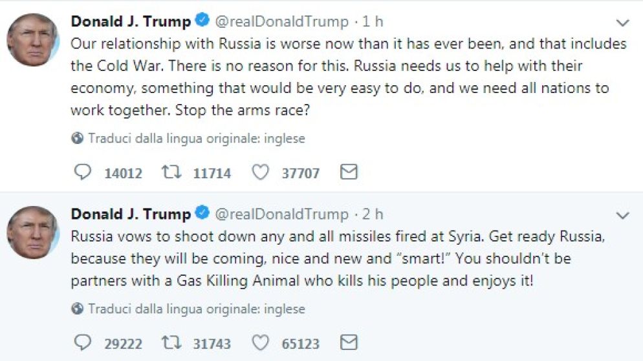Viewport: 643px width, 361px height.
Task: Open the '1 h' timestamp link
Action: pos(373,21)
